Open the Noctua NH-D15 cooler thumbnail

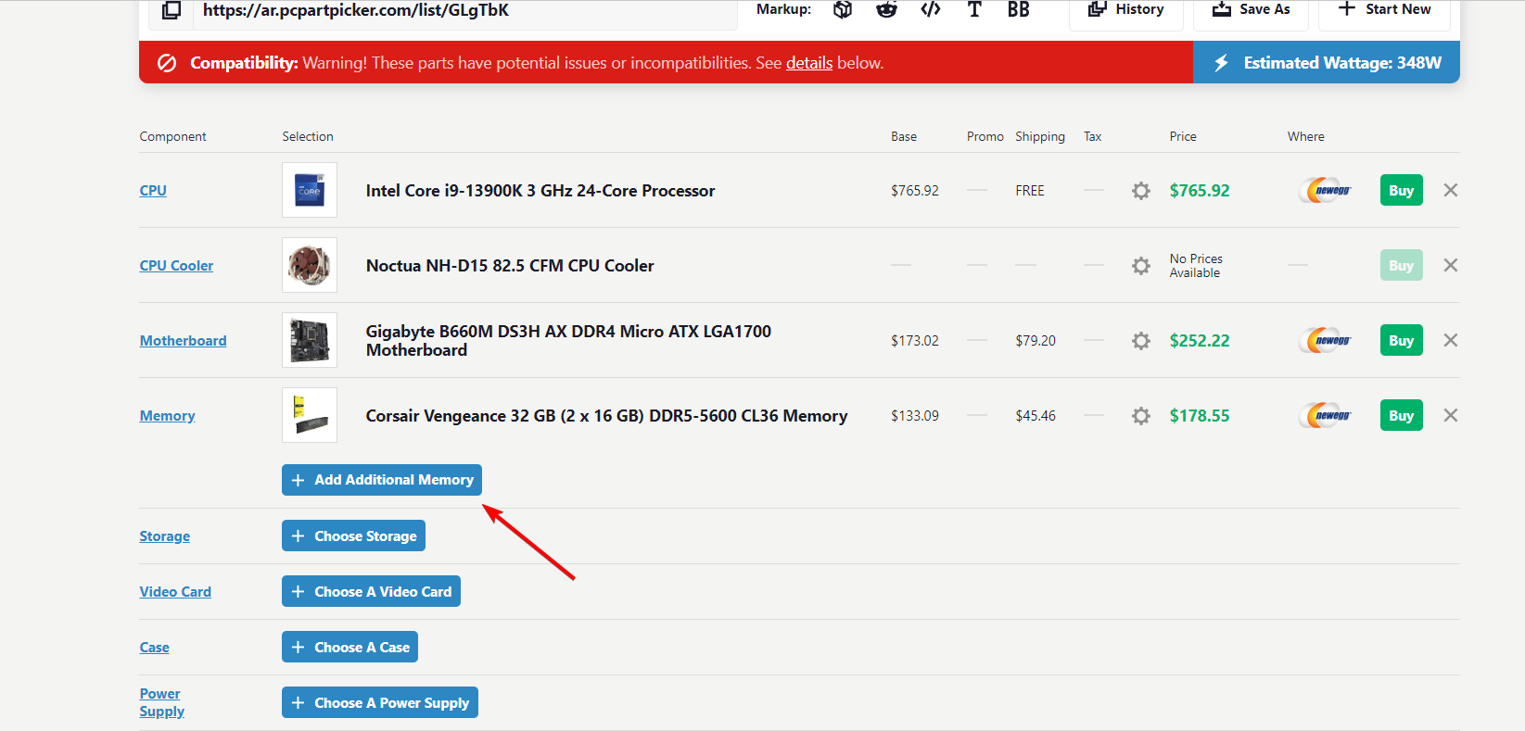point(310,265)
